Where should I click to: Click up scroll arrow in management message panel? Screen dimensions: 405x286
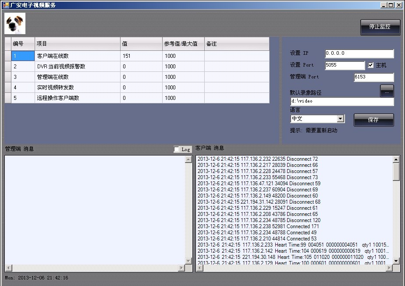(x=188, y=160)
